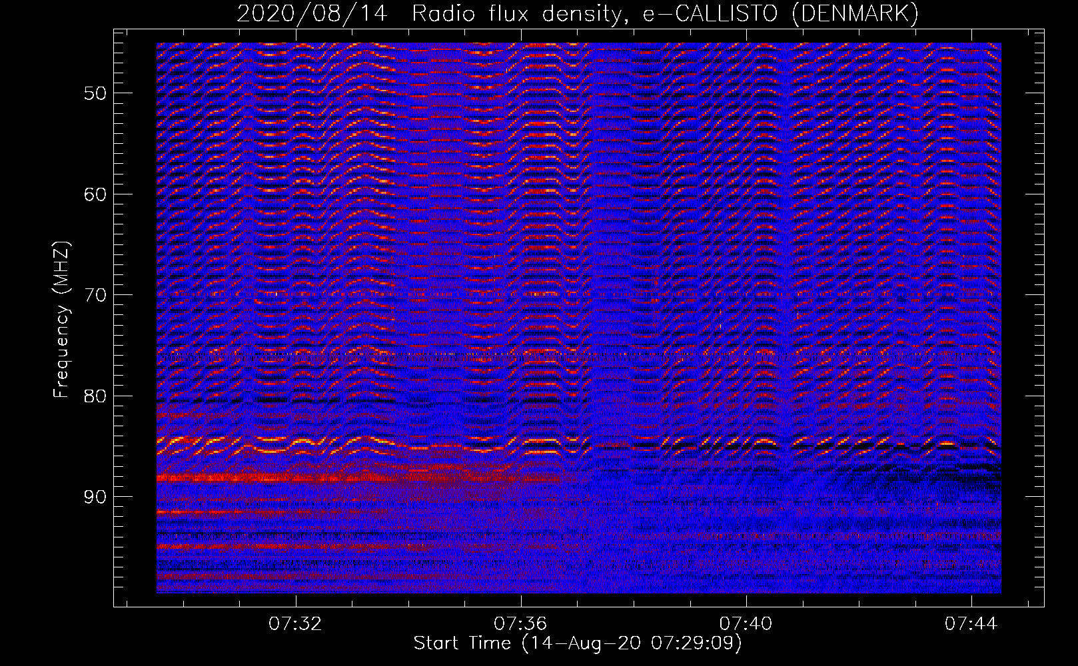
Task: Click the 07:40 time tick label
Action: point(746,623)
